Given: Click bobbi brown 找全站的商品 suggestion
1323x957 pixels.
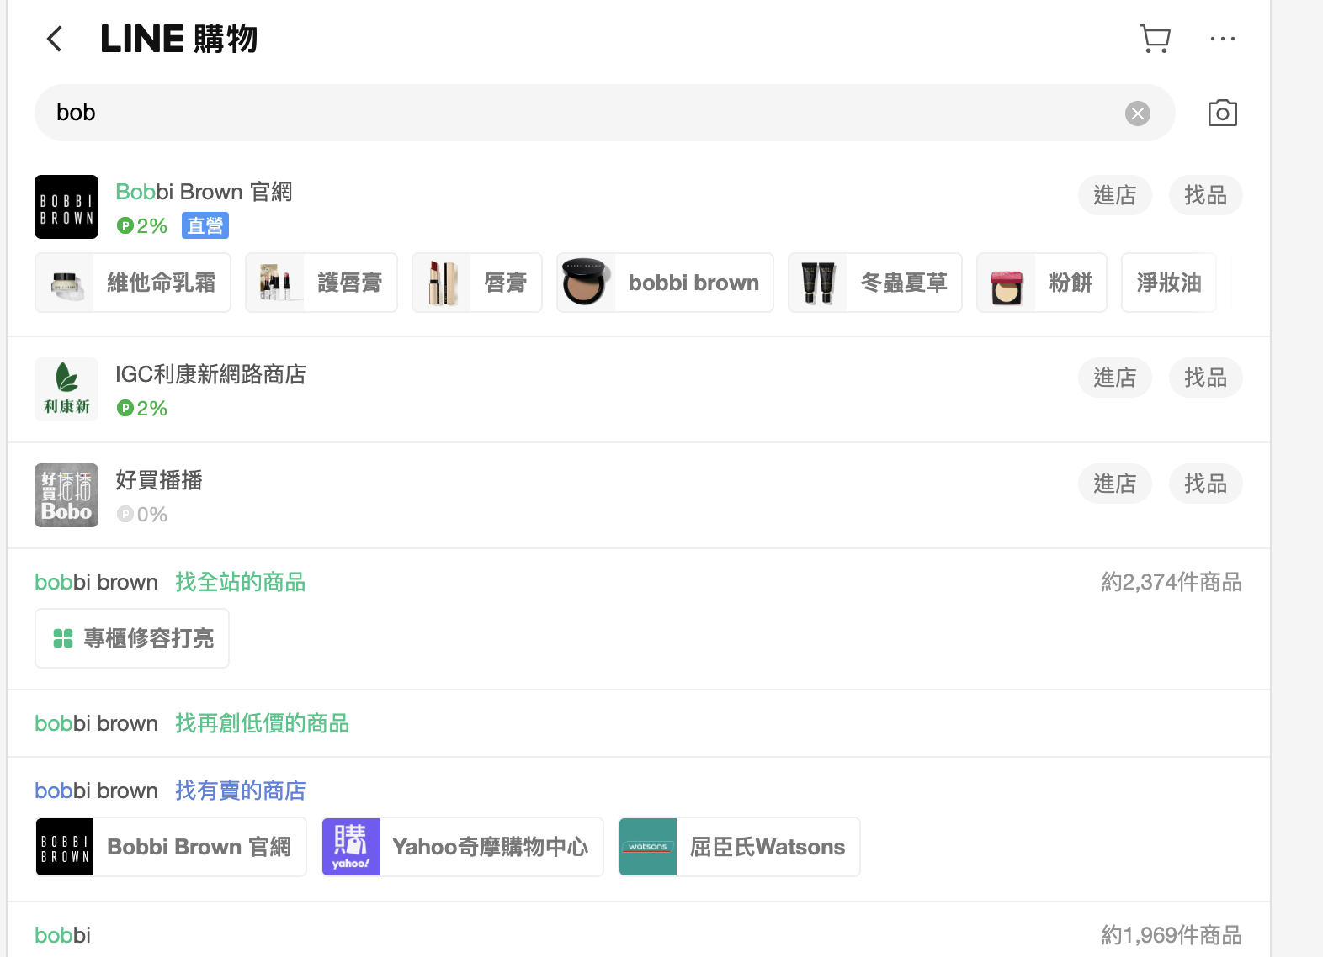Looking at the screenshot, I should (x=170, y=582).
